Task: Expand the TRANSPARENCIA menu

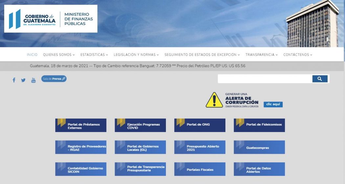Action: [262, 55]
